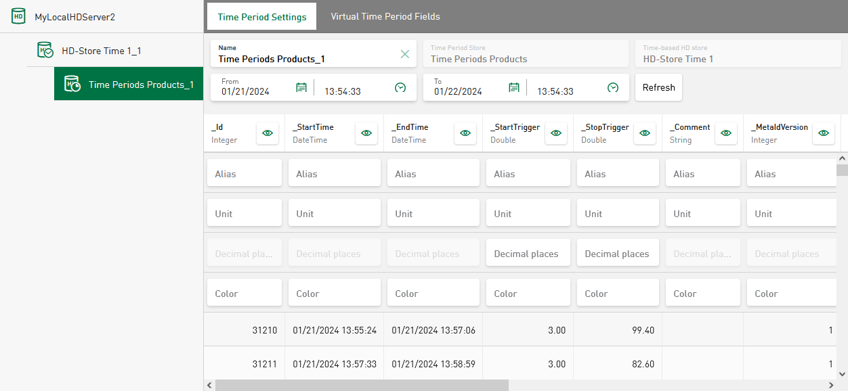
Task: Click the MyLocalHDServer2 server icon
Action: click(x=18, y=16)
